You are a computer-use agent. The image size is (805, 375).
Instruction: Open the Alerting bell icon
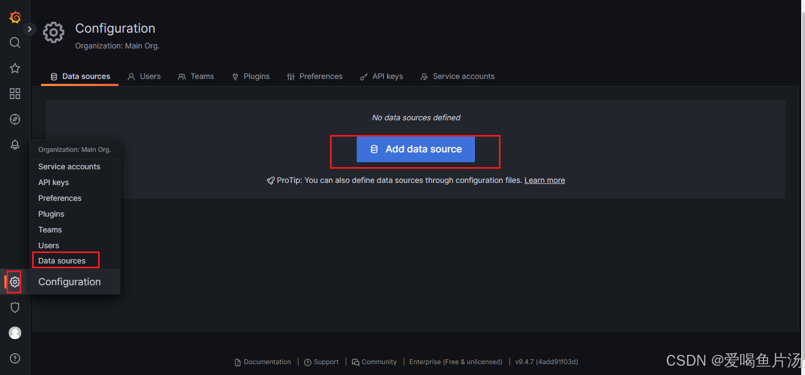coord(15,145)
